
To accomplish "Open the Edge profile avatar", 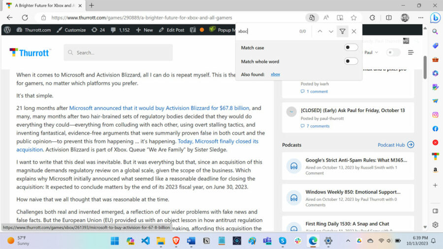I will (405, 18).
